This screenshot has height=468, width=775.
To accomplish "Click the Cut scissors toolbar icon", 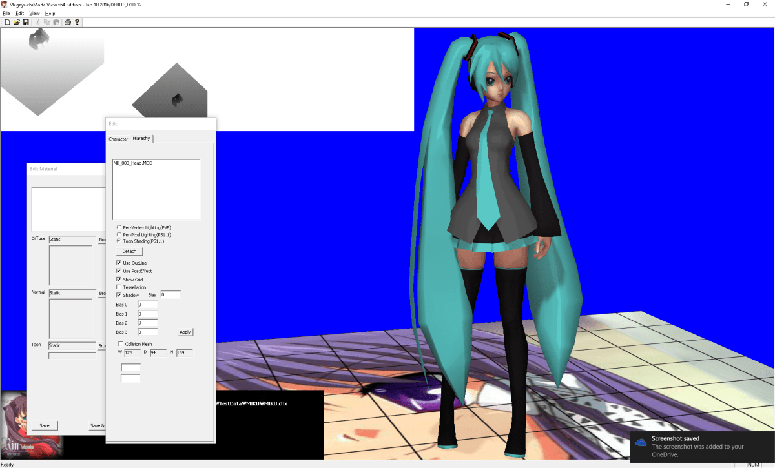I will click(37, 21).
